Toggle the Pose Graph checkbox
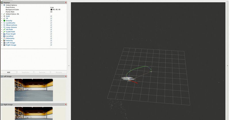Screen dimensions: 230x120 [x=51, y=34]
